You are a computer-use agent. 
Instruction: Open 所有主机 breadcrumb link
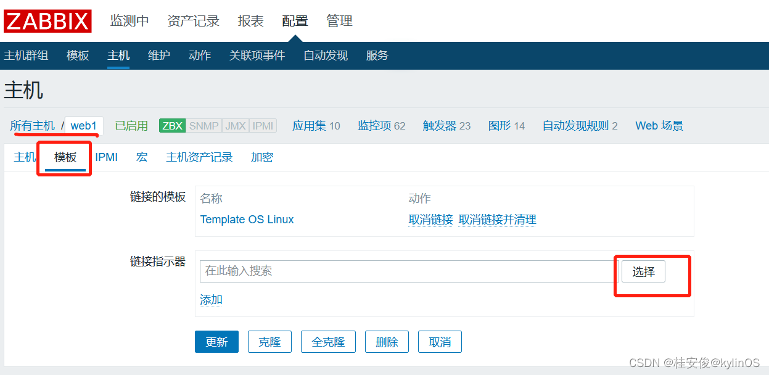click(33, 126)
